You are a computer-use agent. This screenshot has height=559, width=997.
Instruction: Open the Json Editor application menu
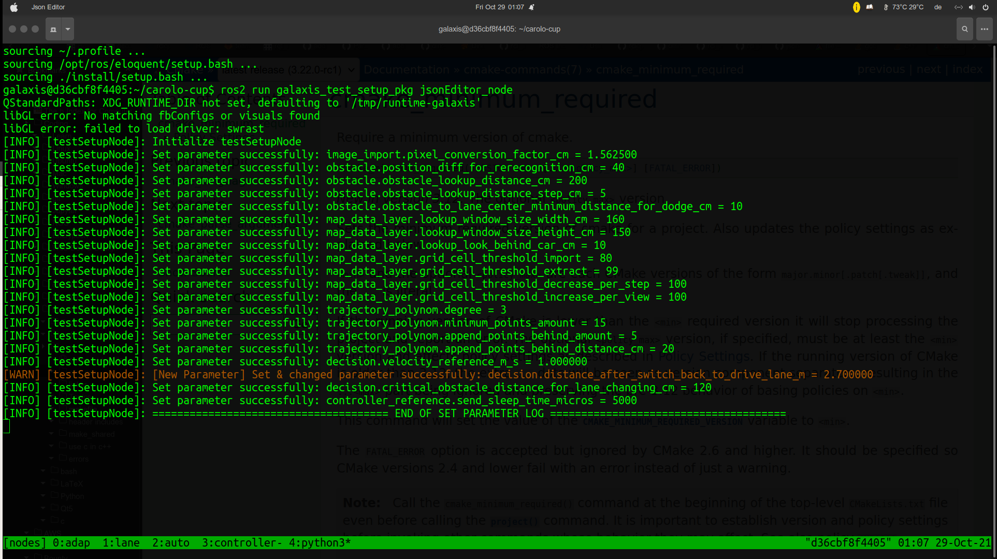click(x=48, y=7)
